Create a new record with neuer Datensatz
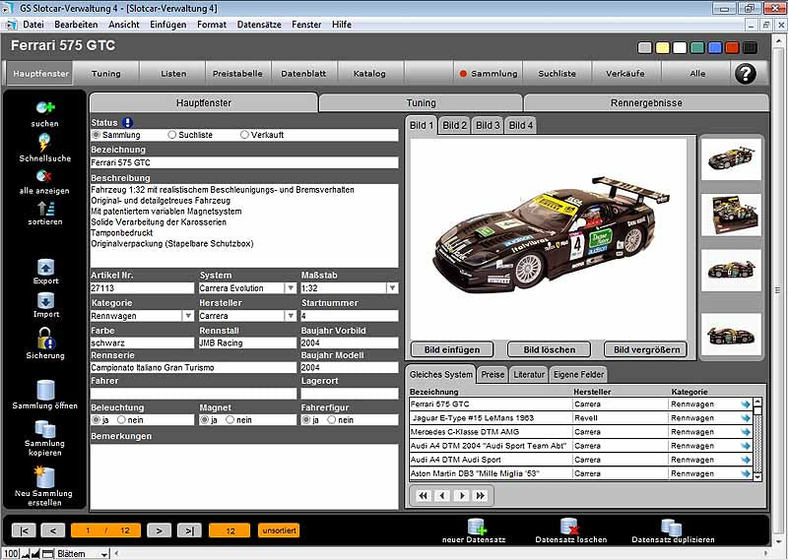Screen dimensions: 788x560 (x=476, y=527)
